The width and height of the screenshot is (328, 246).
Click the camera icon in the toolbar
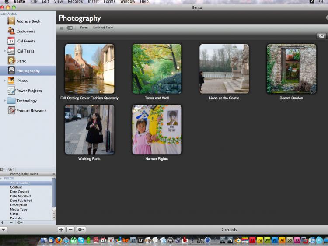321,36
